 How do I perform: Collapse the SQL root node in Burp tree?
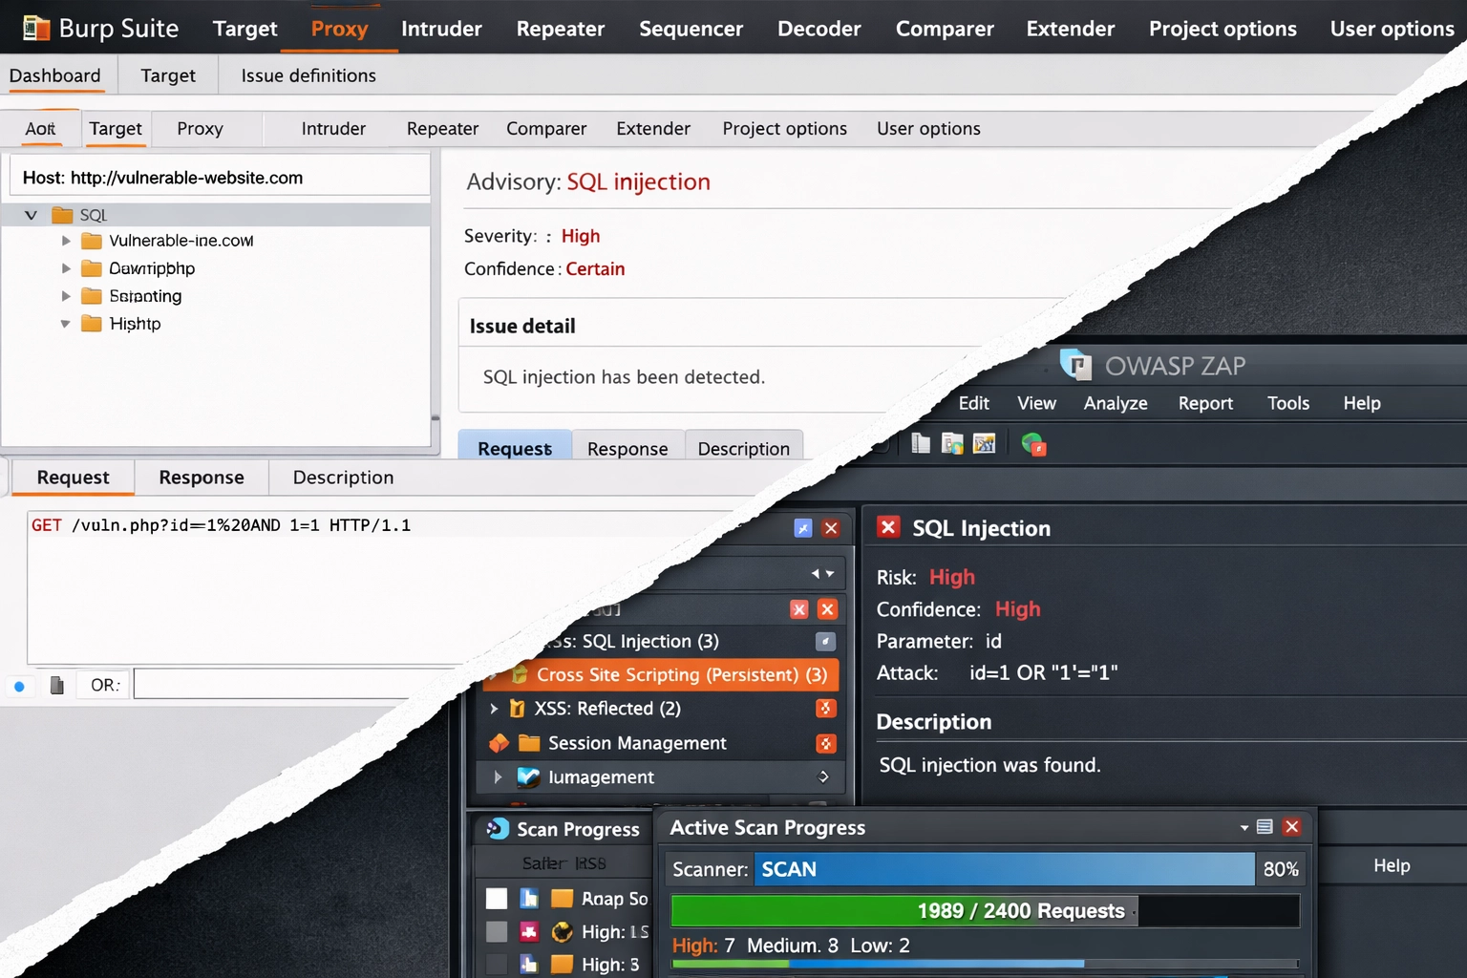tap(31, 215)
